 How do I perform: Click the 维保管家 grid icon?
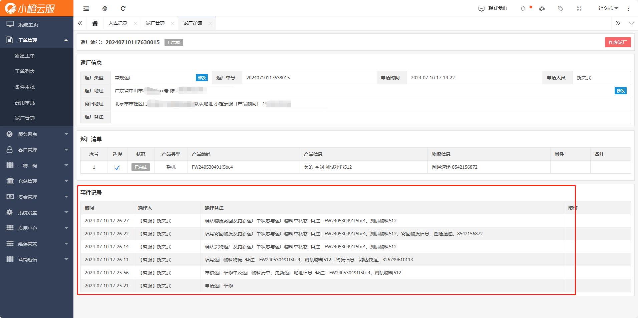tap(10, 244)
